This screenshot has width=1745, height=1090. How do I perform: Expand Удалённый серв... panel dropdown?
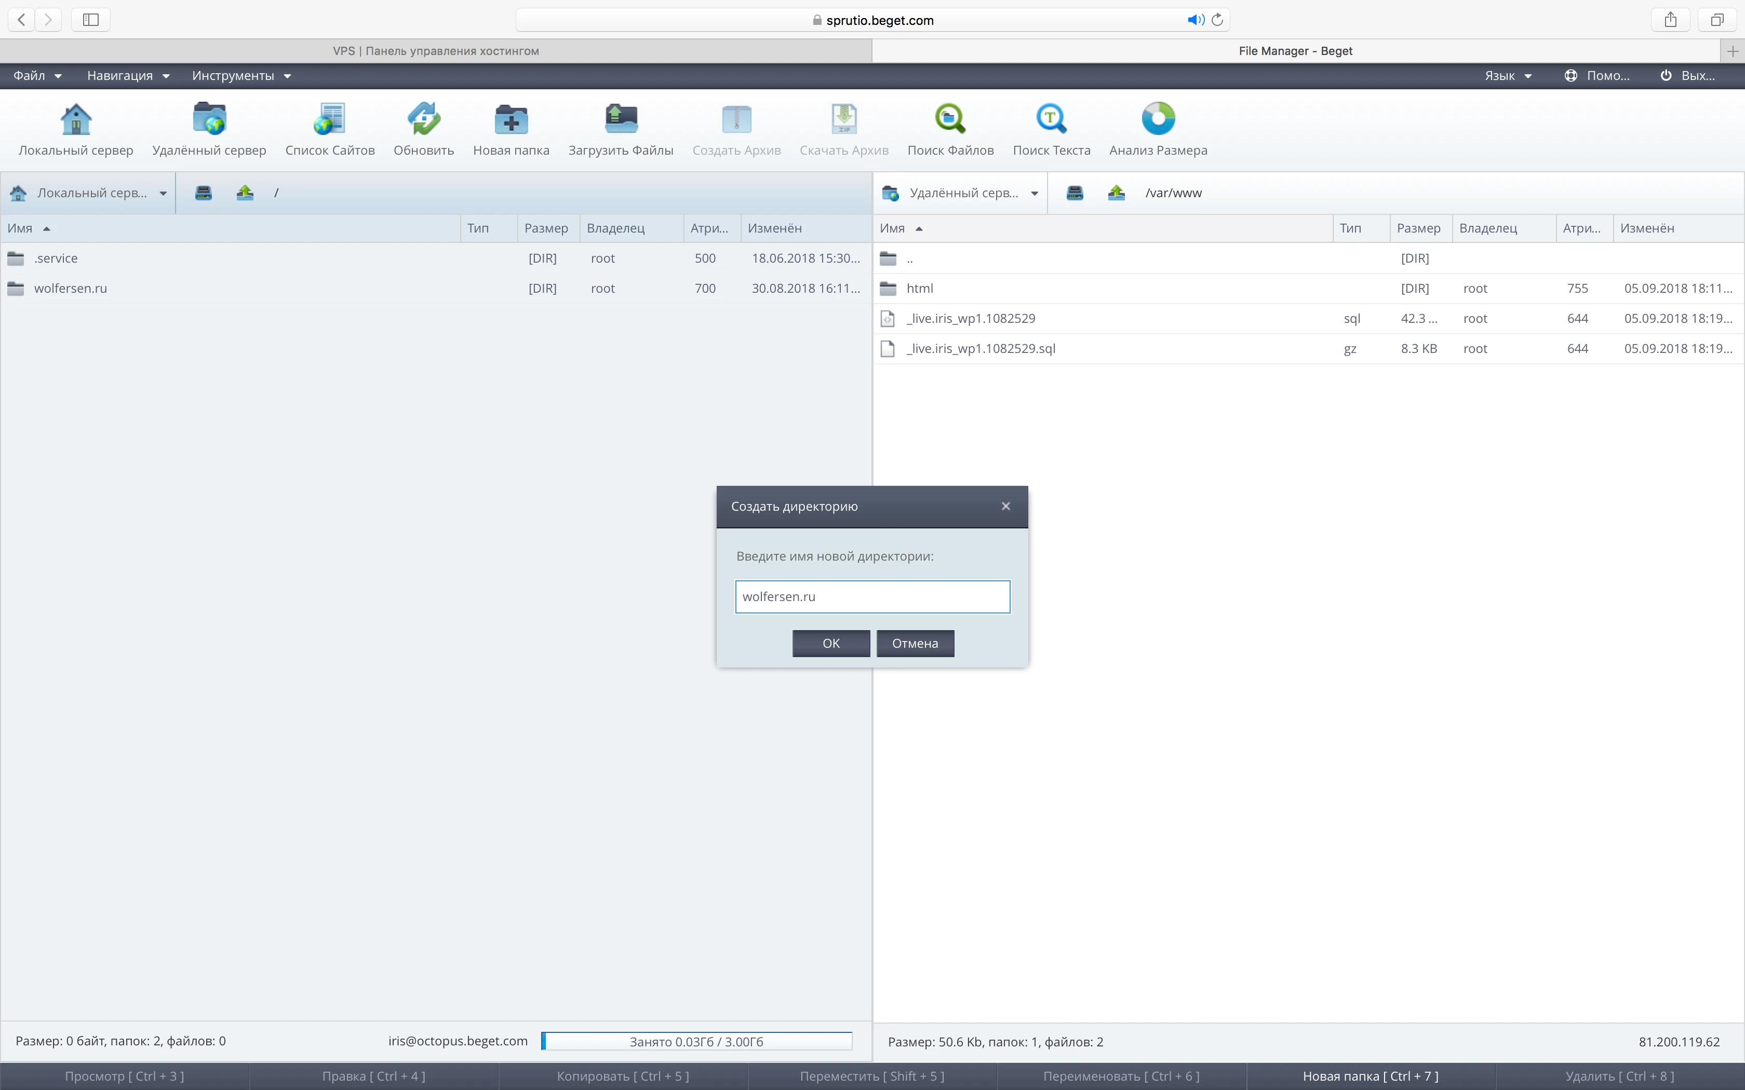(x=1035, y=193)
